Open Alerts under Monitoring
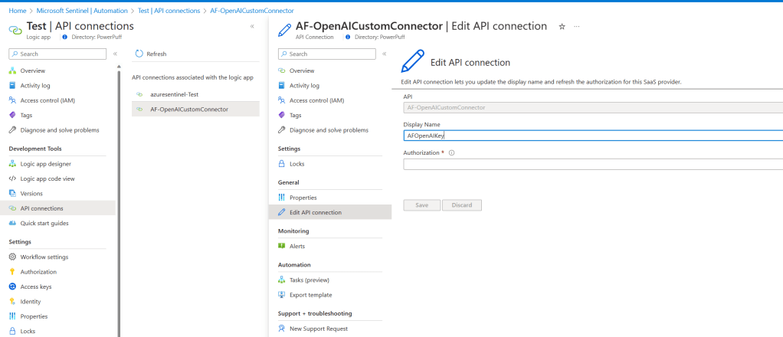The image size is (783, 337). point(296,246)
